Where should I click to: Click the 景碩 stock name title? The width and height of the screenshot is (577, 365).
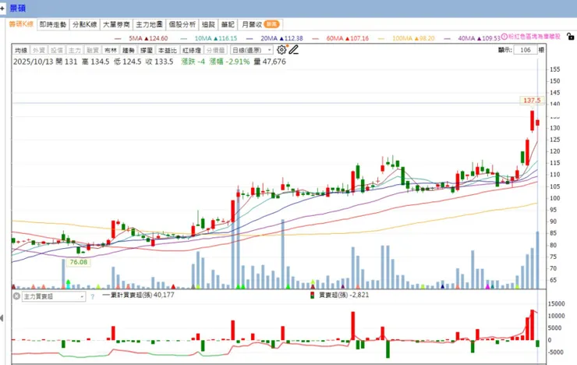tap(17, 8)
